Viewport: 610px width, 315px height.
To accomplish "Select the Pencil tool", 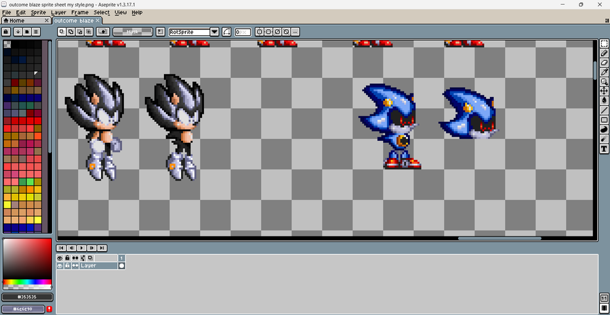I will [604, 54].
